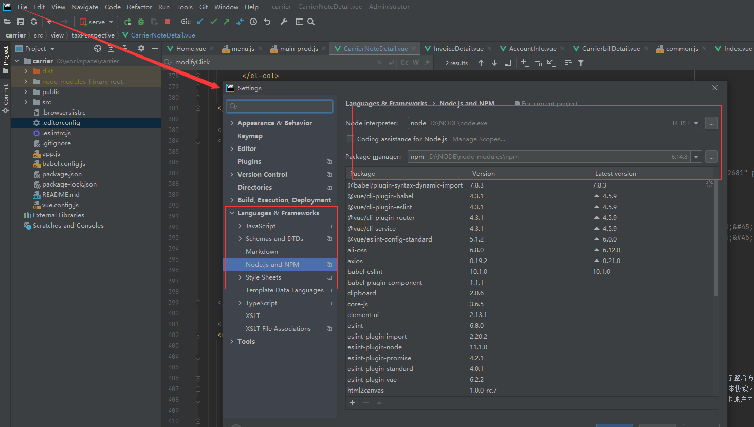Click the add selection for next occurrence icon
754x427 pixels.
(x=525, y=63)
